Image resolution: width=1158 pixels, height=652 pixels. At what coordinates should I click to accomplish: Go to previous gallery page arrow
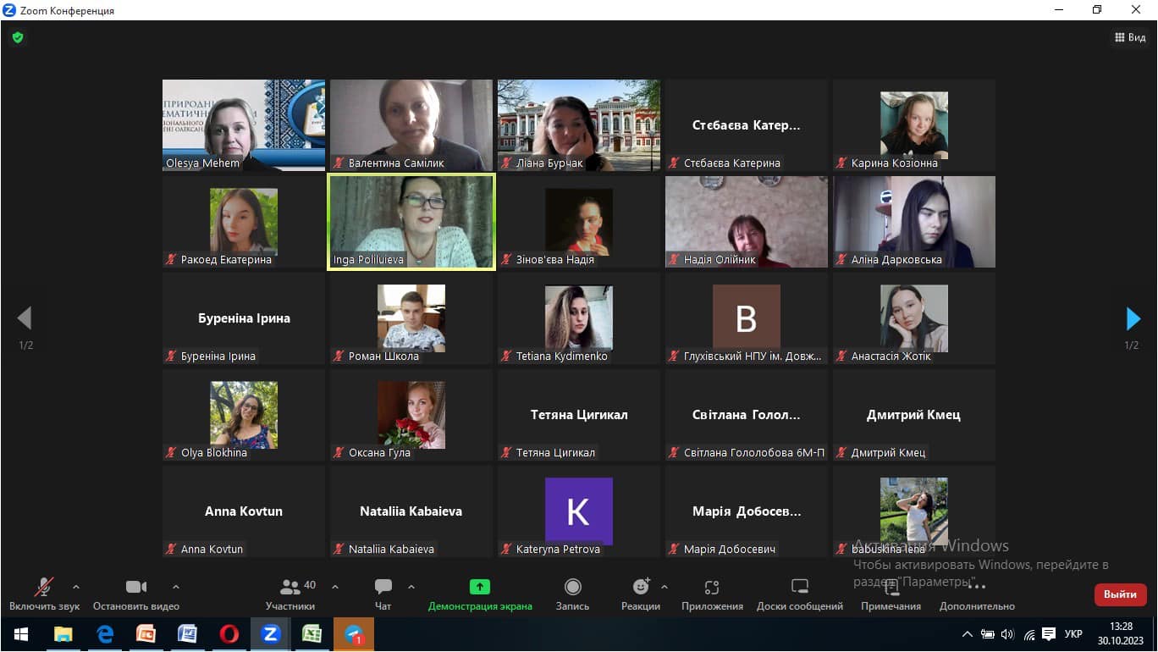pos(25,318)
